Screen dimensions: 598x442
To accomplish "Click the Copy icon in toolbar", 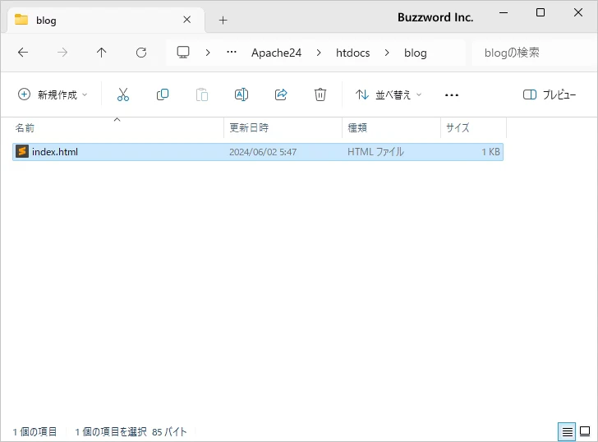I will tap(163, 94).
